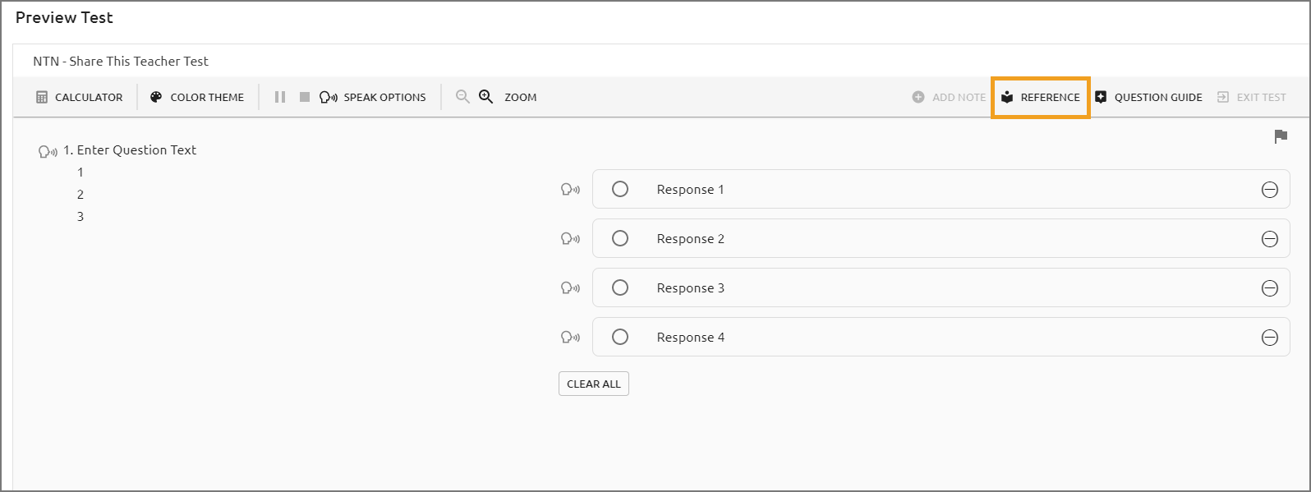
Task: Open the Color Theme palette
Action: tap(197, 97)
